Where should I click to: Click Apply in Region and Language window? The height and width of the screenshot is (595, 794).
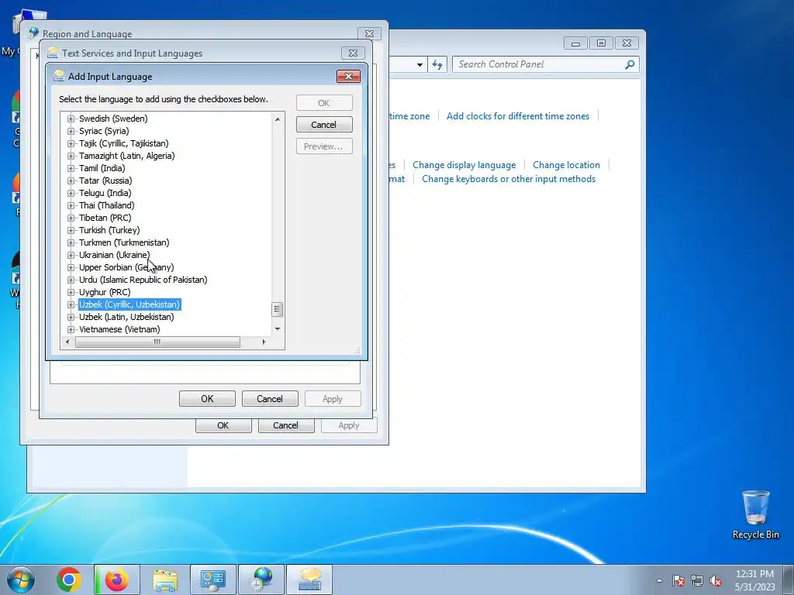[x=349, y=425]
